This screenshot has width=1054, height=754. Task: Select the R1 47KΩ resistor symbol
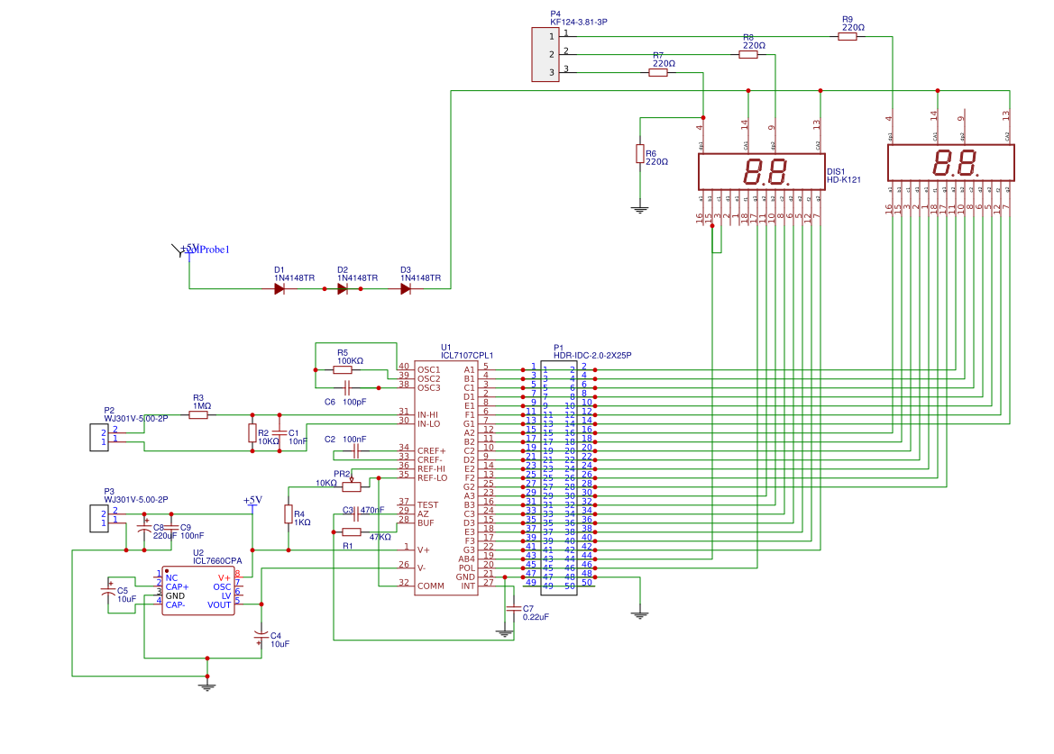point(352,531)
